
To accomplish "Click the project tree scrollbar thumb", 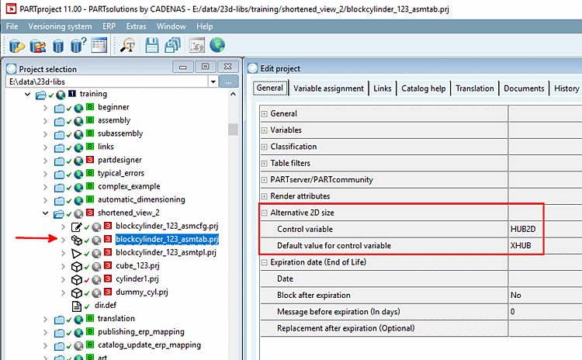I will pos(233,129).
